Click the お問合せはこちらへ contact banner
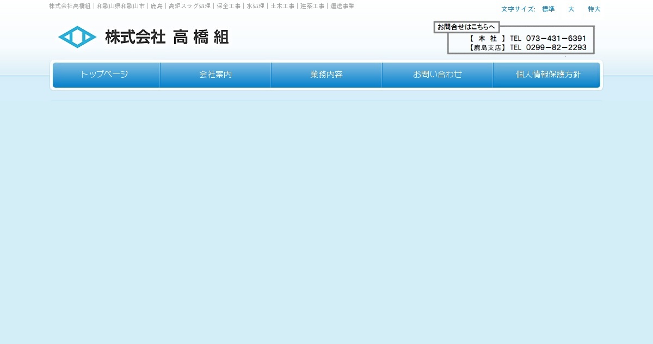 pos(466,27)
